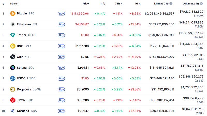207x116 pixels.
Task: Click the Cardano market cap value
Action: [161, 111]
